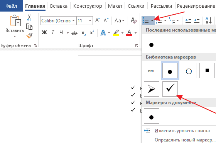The image size is (216, 143).
Task: Open the Шрифт dialog launcher
Action: 137,45
